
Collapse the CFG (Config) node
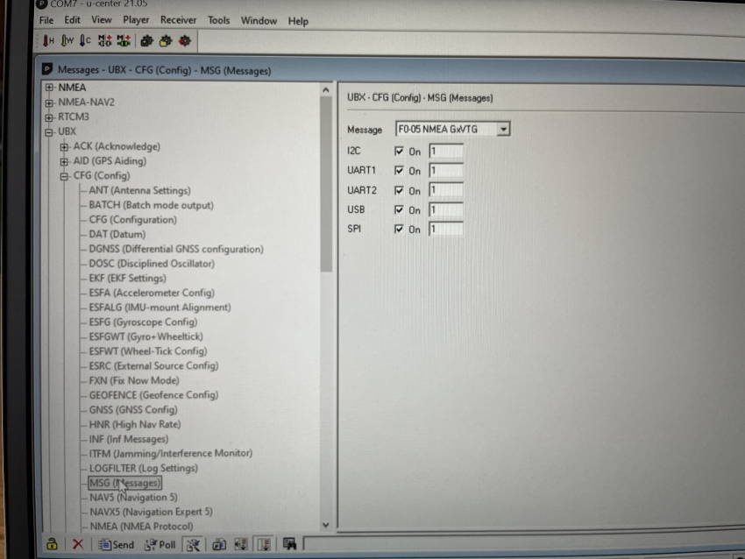point(64,176)
